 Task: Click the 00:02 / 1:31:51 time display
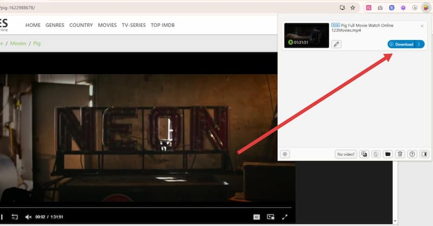point(49,217)
